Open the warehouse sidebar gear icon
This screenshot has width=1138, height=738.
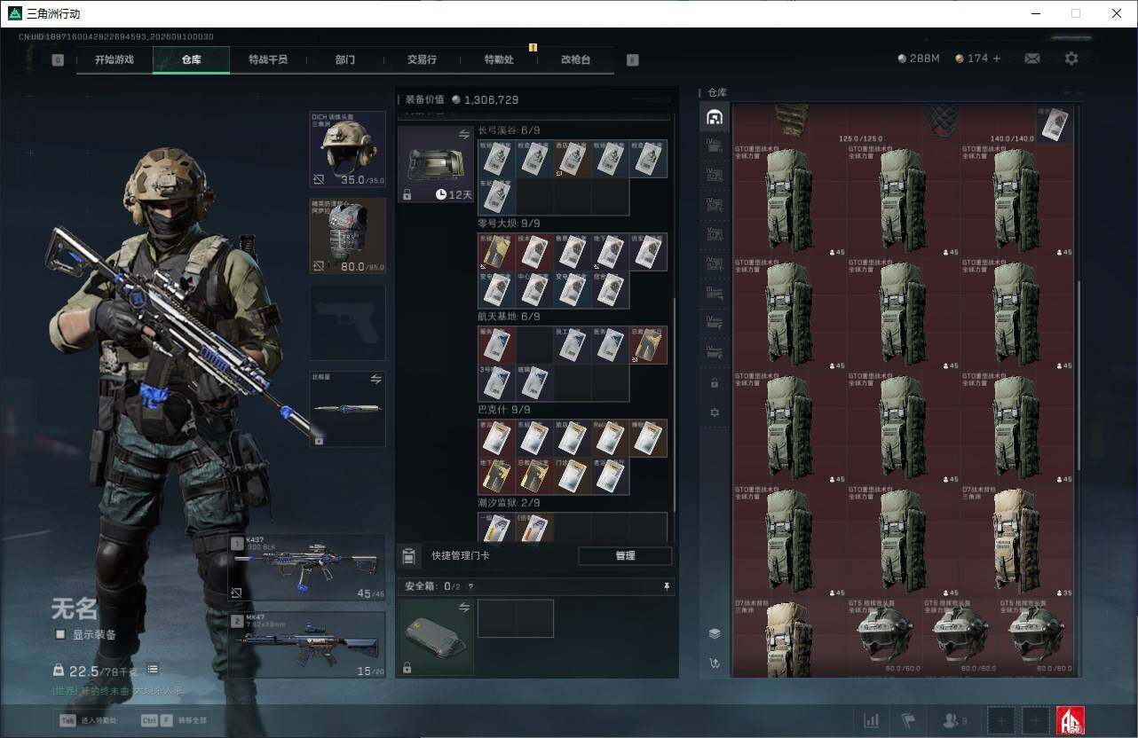point(714,412)
